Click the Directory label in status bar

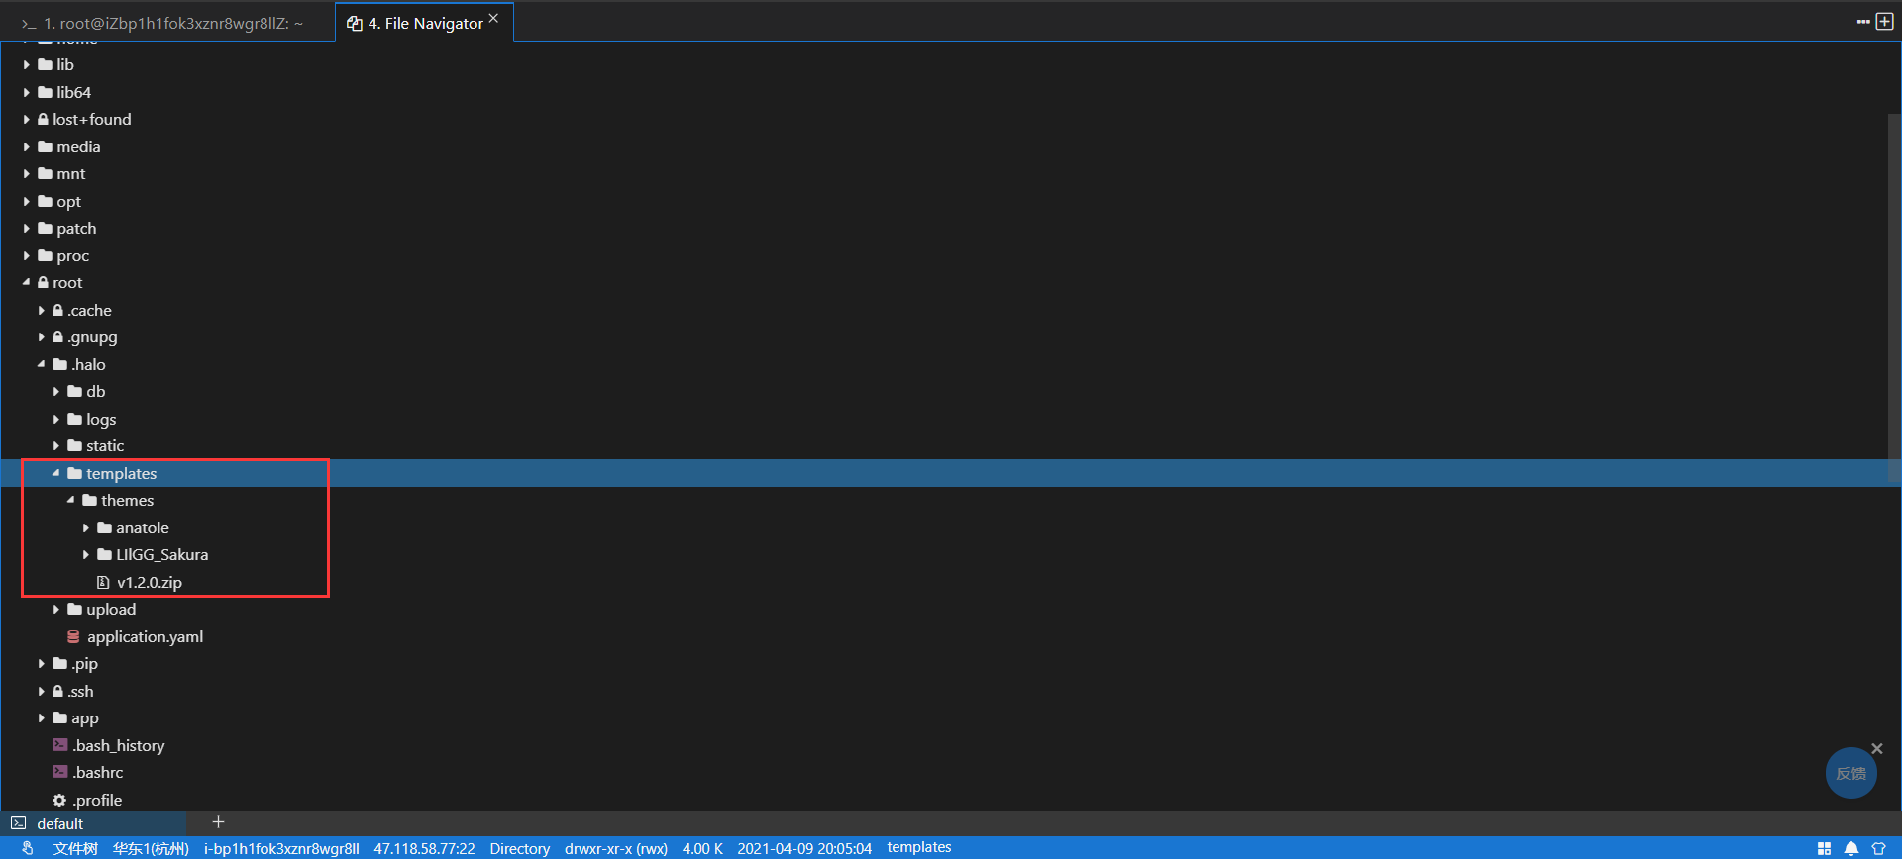coord(519,848)
